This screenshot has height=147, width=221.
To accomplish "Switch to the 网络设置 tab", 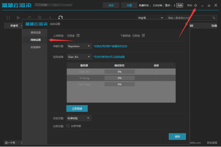I will coord(36,40).
